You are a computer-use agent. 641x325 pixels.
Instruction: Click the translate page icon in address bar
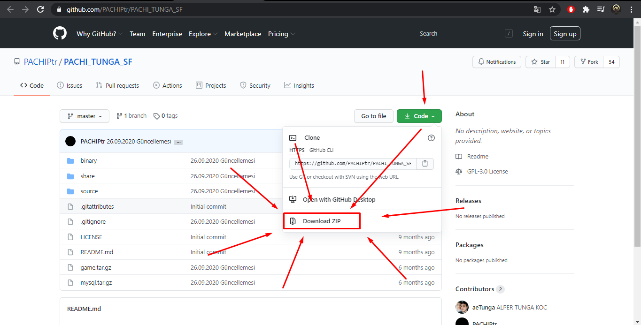tap(537, 9)
